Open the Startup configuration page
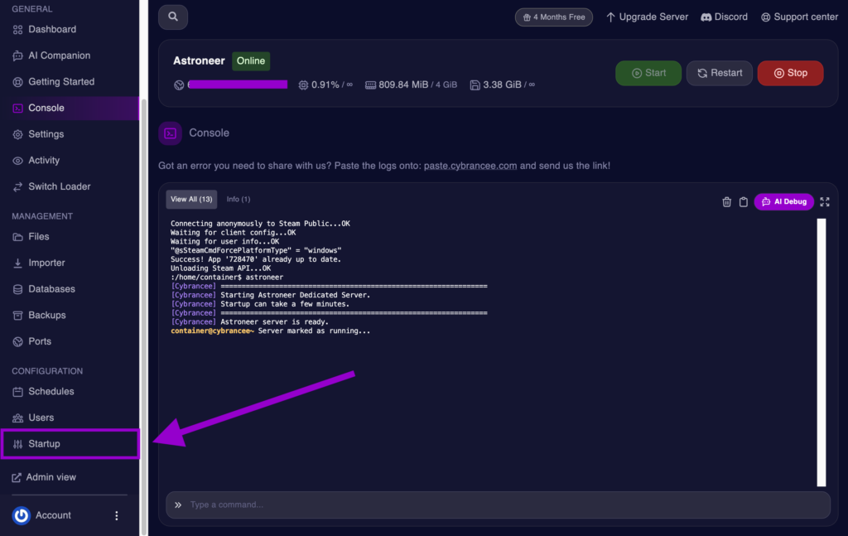 click(70, 443)
